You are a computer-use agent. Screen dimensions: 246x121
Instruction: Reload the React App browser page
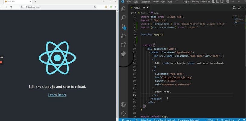point(11,7)
